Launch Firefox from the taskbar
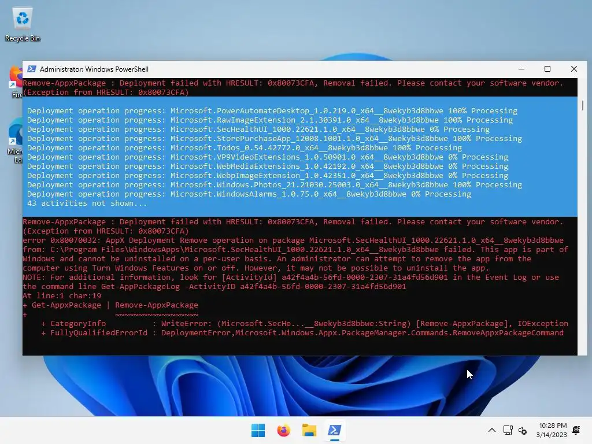 point(283,430)
